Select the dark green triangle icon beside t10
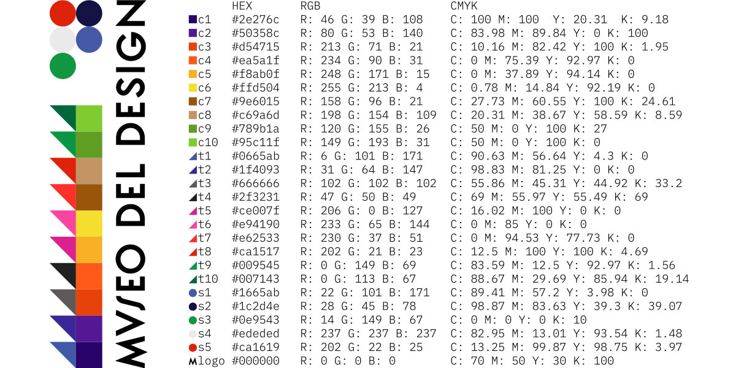Viewport: 736px width, 368px height. 193,279
